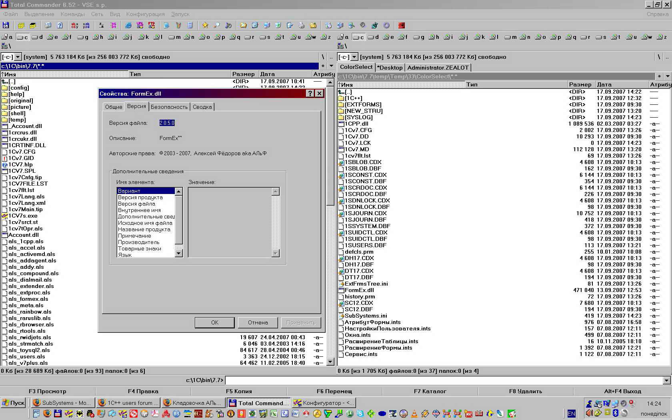
Task: Select Версия продукта in the list
Action: click(x=140, y=197)
